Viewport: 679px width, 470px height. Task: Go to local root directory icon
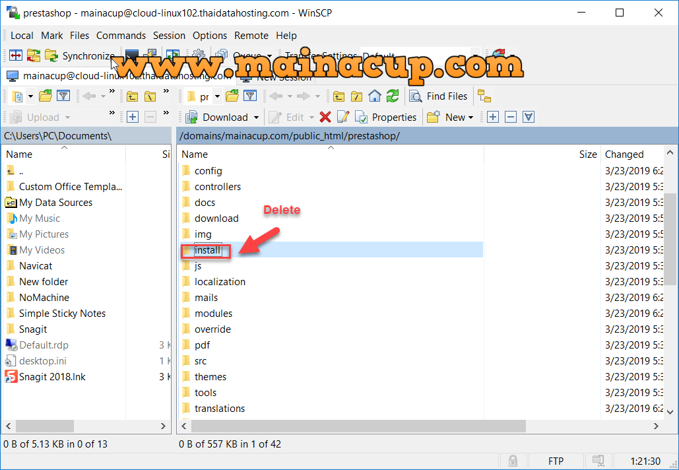(x=150, y=96)
